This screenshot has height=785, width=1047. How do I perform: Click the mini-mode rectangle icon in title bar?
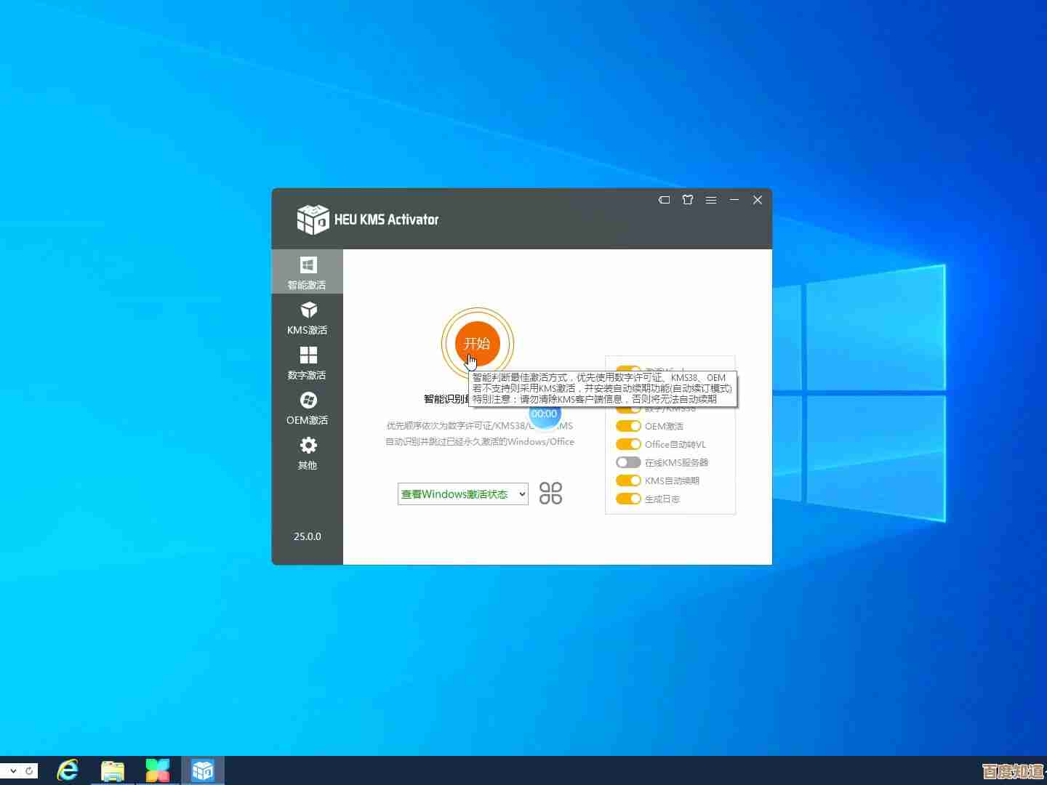pyautogui.click(x=664, y=200)
